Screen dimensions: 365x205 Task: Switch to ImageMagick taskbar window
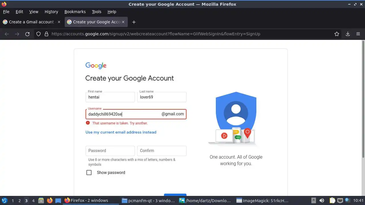click(x=263, y=200)
